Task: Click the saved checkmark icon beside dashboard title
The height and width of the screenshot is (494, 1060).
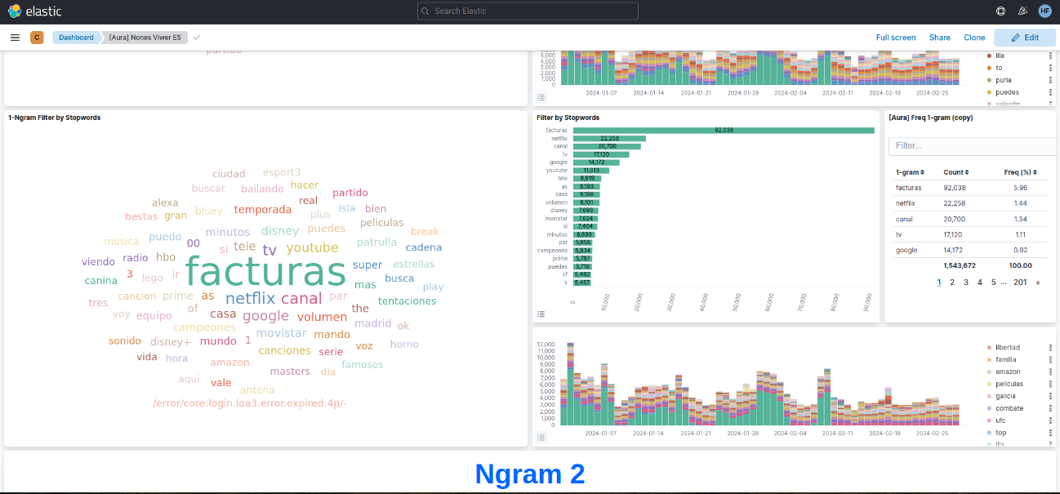Action: click(197, 38)
